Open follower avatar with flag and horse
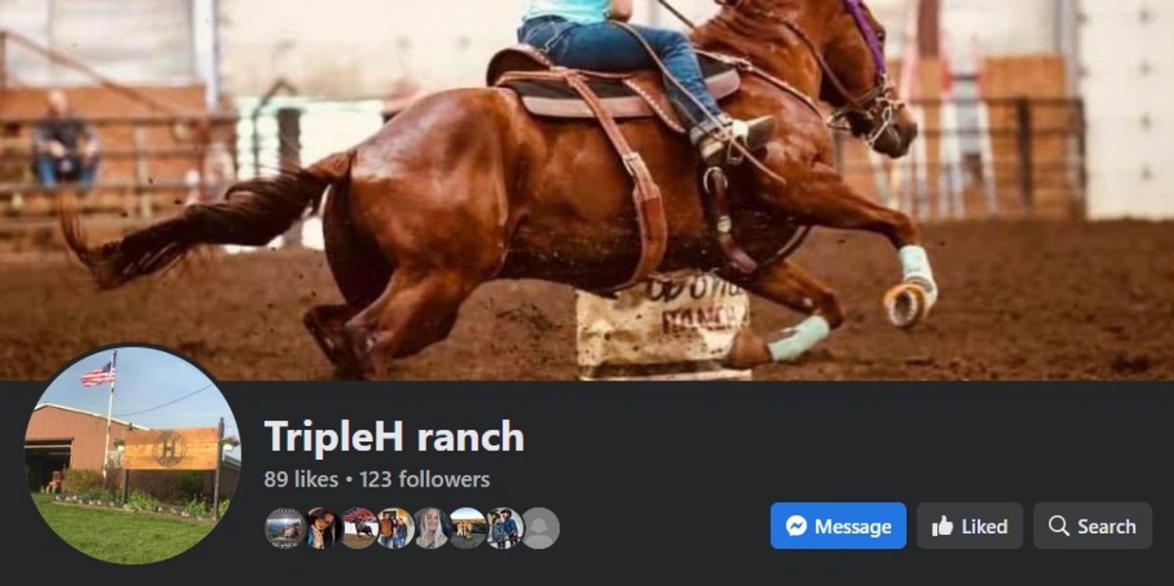Viewport: 1174px width, 586px height. pyautogui.click(x=358, y=528)
